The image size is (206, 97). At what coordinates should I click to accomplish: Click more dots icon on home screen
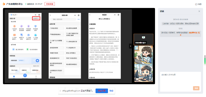[x=36, y=15]
